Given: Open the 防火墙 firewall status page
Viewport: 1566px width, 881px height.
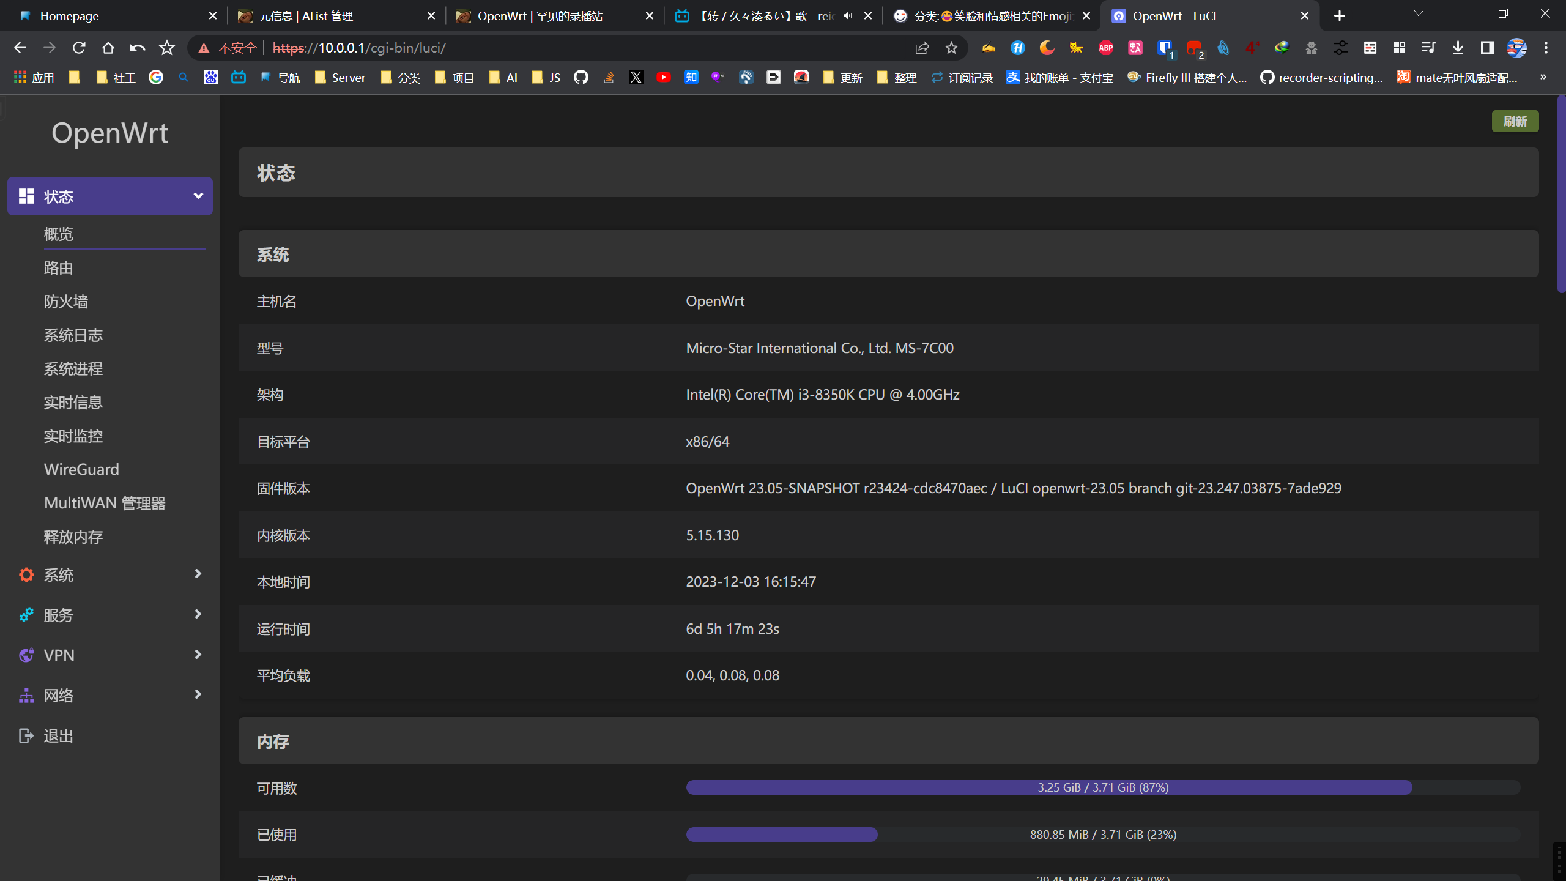Looking at the screenshot, I should (x=66, y=301).
